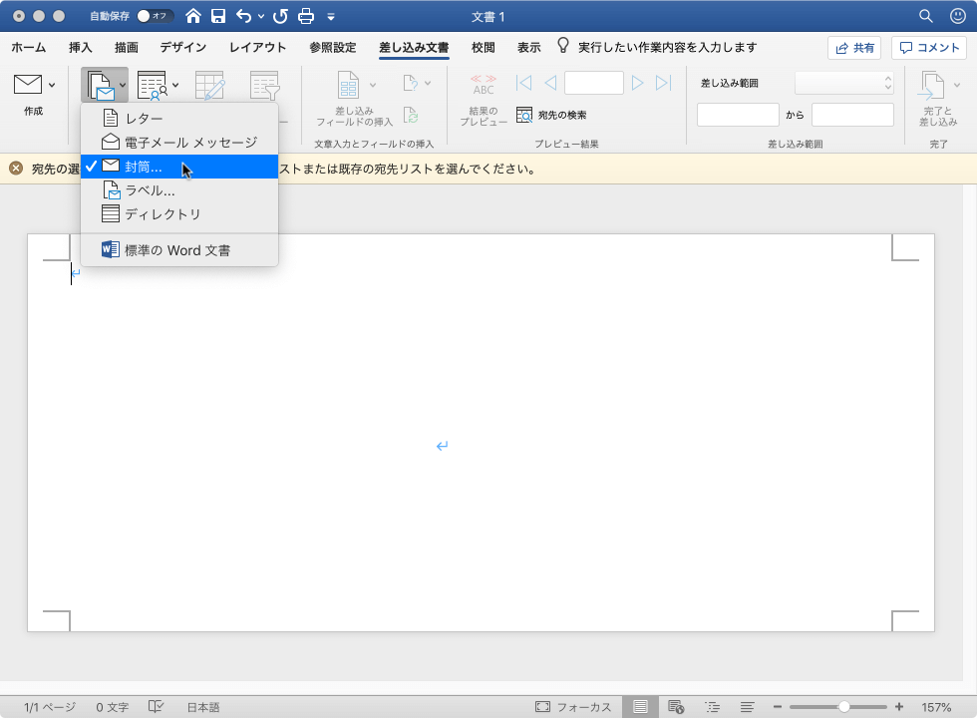
Task: Click the Update Labels icon
Action: click(x=410, y=115)
